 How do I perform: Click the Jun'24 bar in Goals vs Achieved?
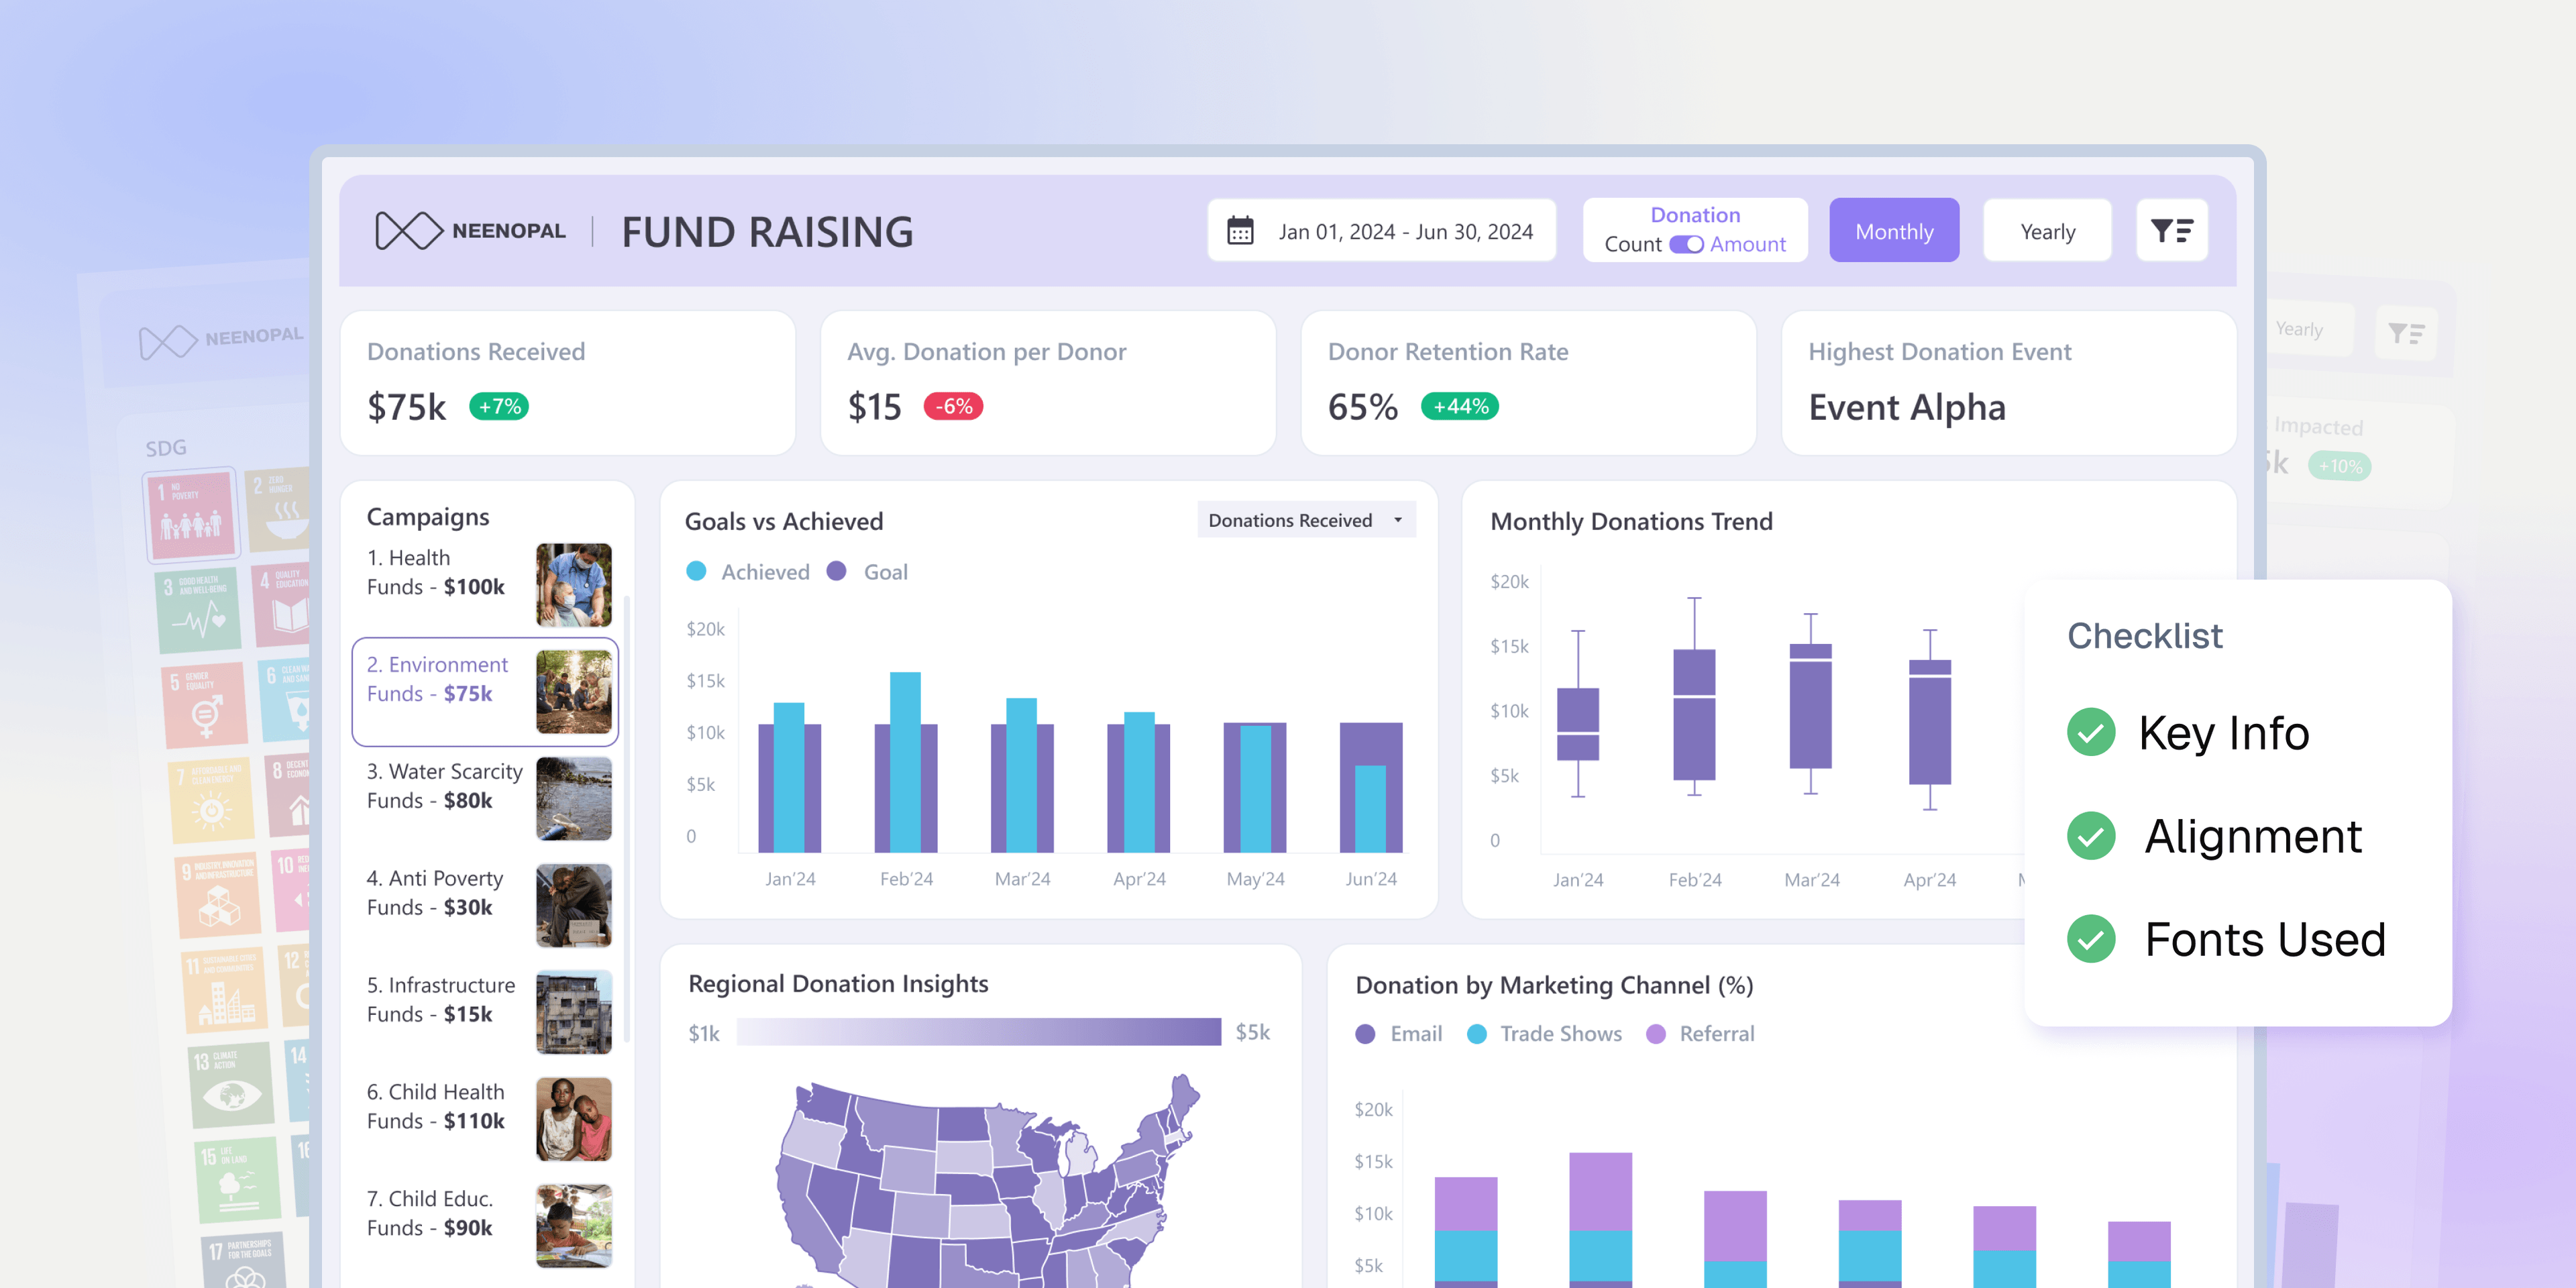coord(1370,788)
